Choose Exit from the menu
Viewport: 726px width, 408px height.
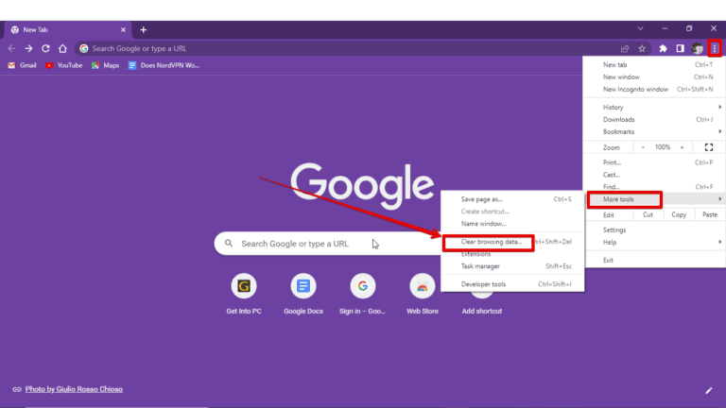[x=655, y=260]
